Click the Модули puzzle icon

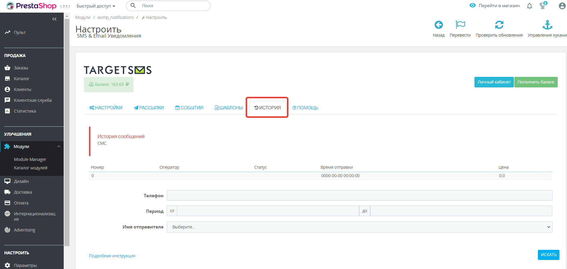[7, 147]
